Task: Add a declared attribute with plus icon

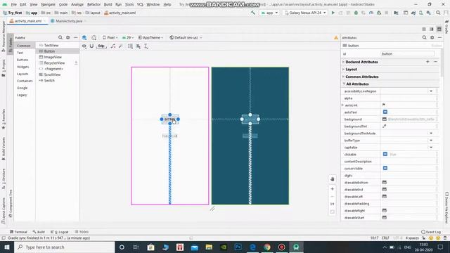Action: click(427, 62)
